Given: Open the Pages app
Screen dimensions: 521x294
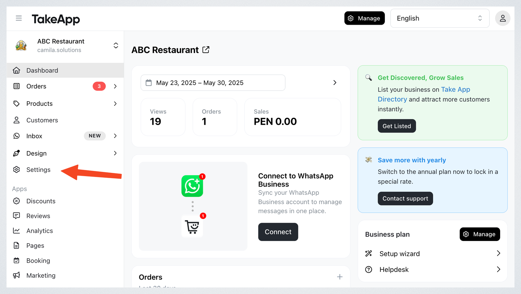Looking at the screenshot, I should [65, 246].
